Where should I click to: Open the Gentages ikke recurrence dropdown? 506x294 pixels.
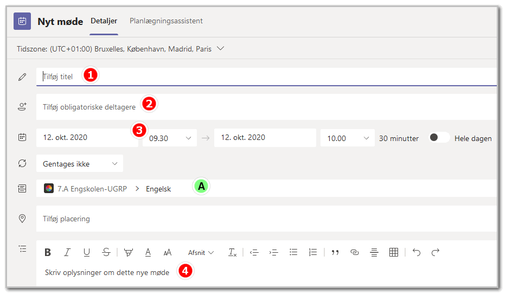click(x=80, y=164)
